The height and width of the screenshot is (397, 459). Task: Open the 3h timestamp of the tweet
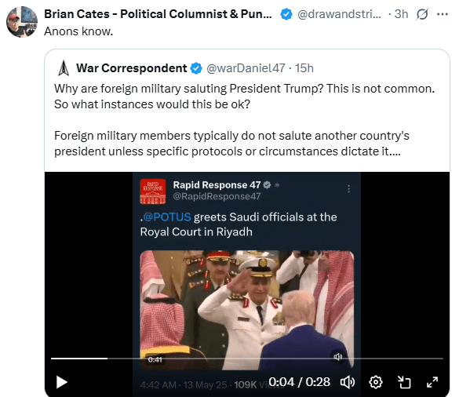[x=401, y=14]
